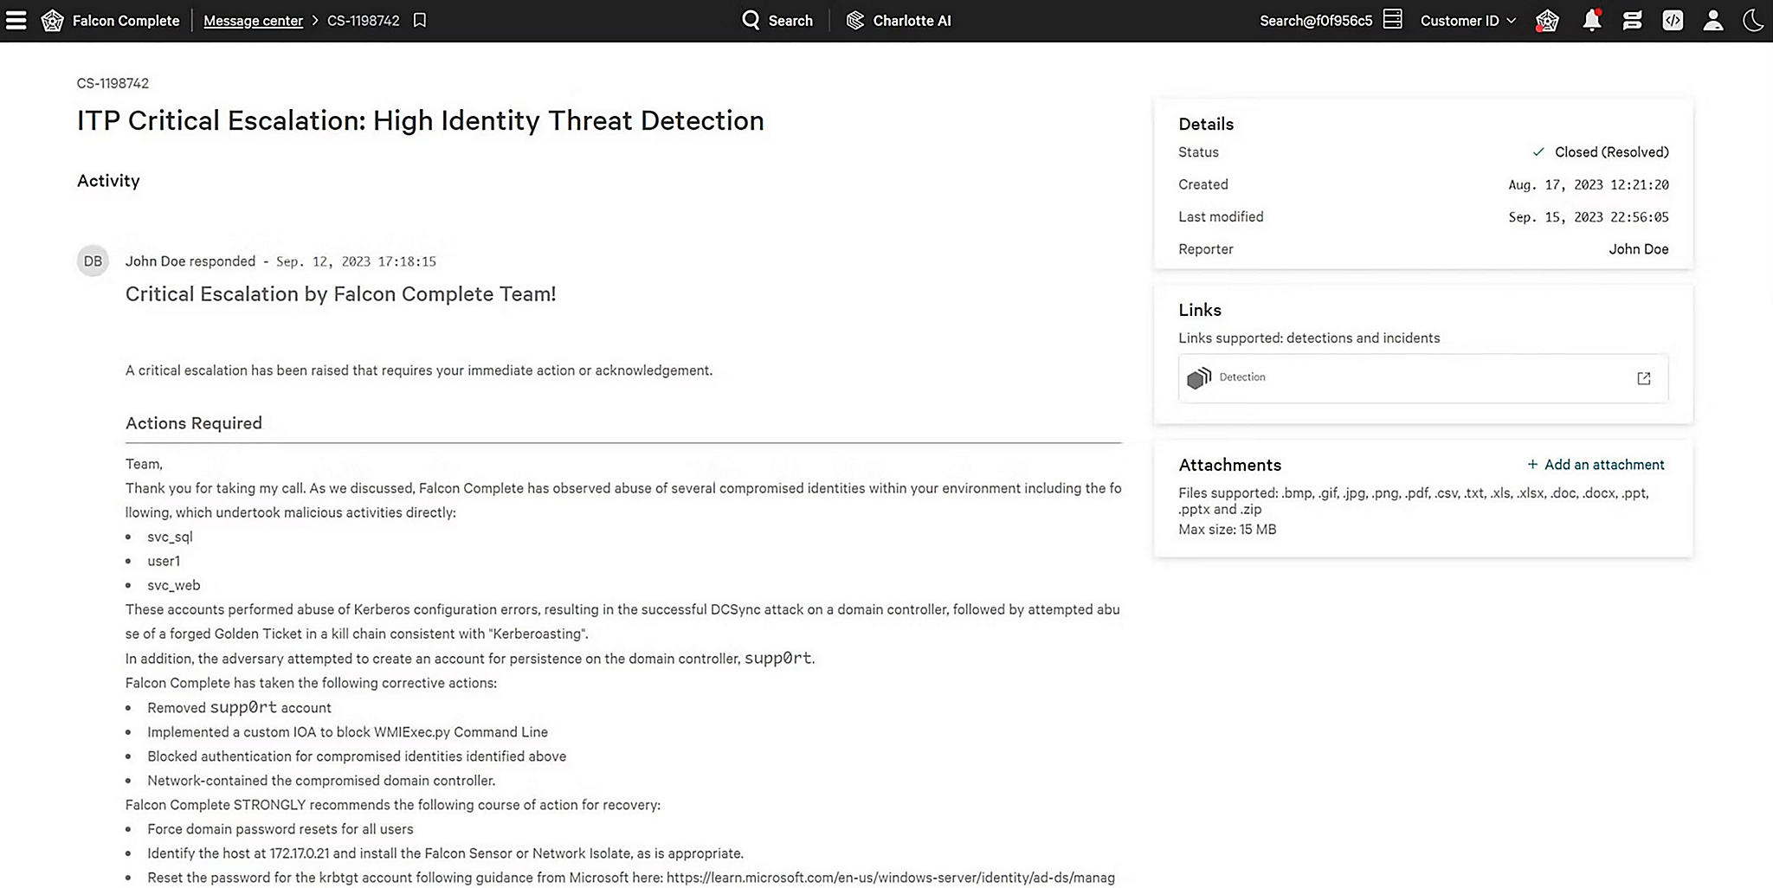Click the Falcon spiderweb icon with red dot

pos(1547,21)
